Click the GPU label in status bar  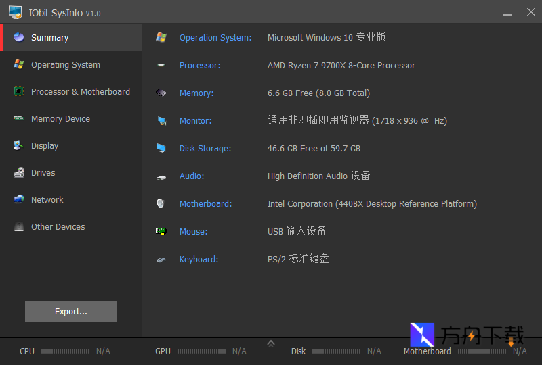(x=163, y=351)
